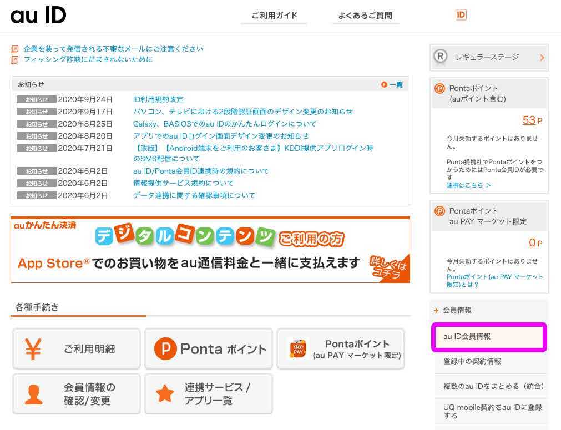Open Pontaポイント (au PAY マーケット限定) button
This screenshot has height=430, width=561.
click(341, 349)
